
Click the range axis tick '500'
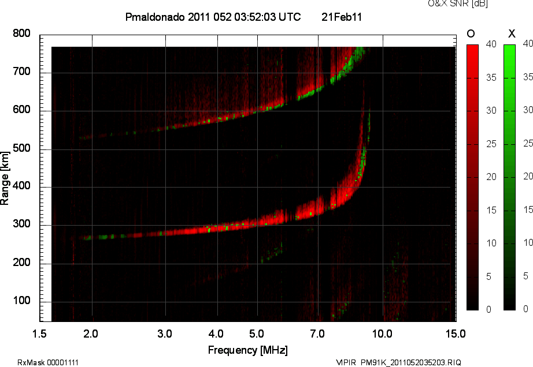pyautogui.click(x=22, y=148)
